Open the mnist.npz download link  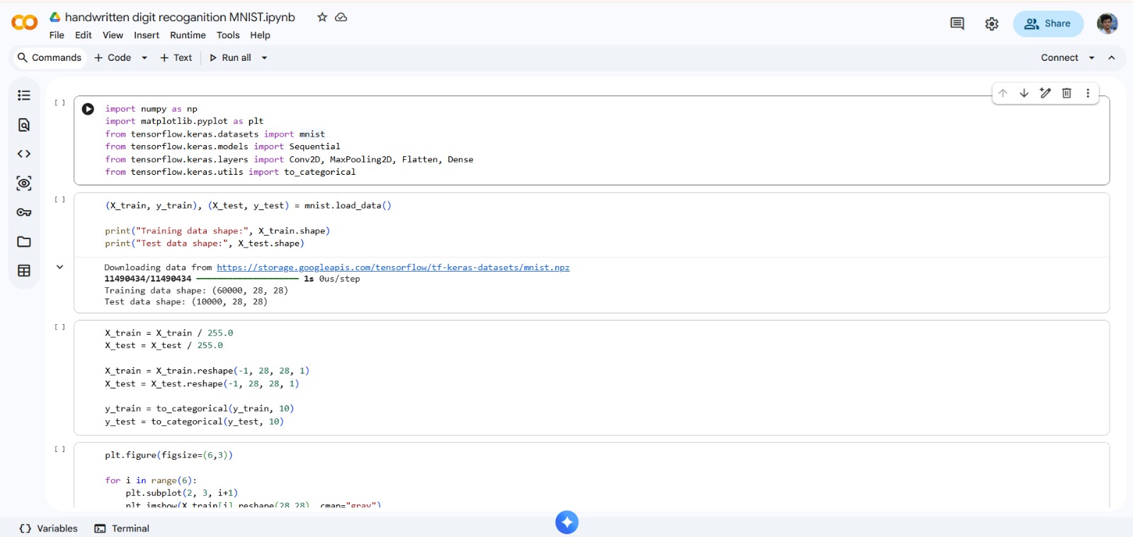tap(393, 267)
